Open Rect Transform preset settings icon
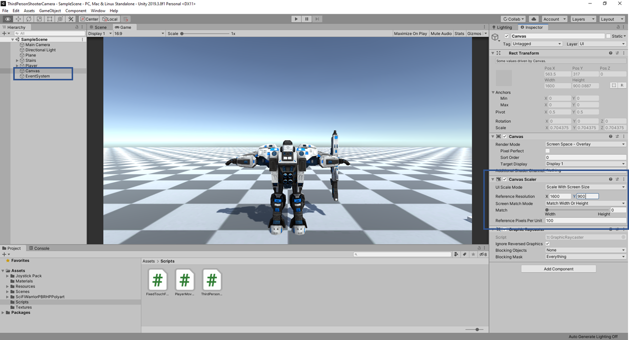Image resolution: width=629 pixels, height=340 pixels. pos(617,53)
